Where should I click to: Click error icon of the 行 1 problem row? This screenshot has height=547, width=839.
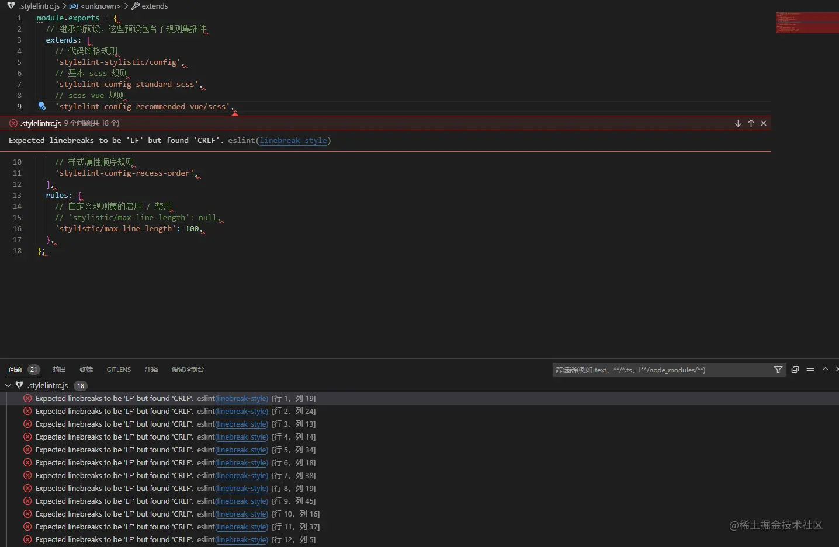[x=27, y=398]
